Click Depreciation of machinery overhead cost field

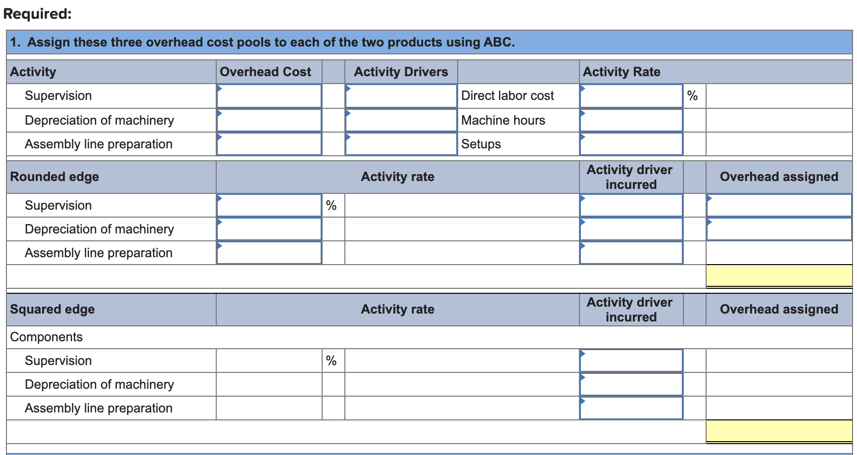[x=269, y=120]
